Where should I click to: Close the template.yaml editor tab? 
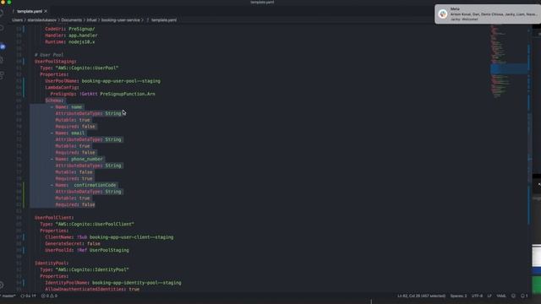pos(46,11)
